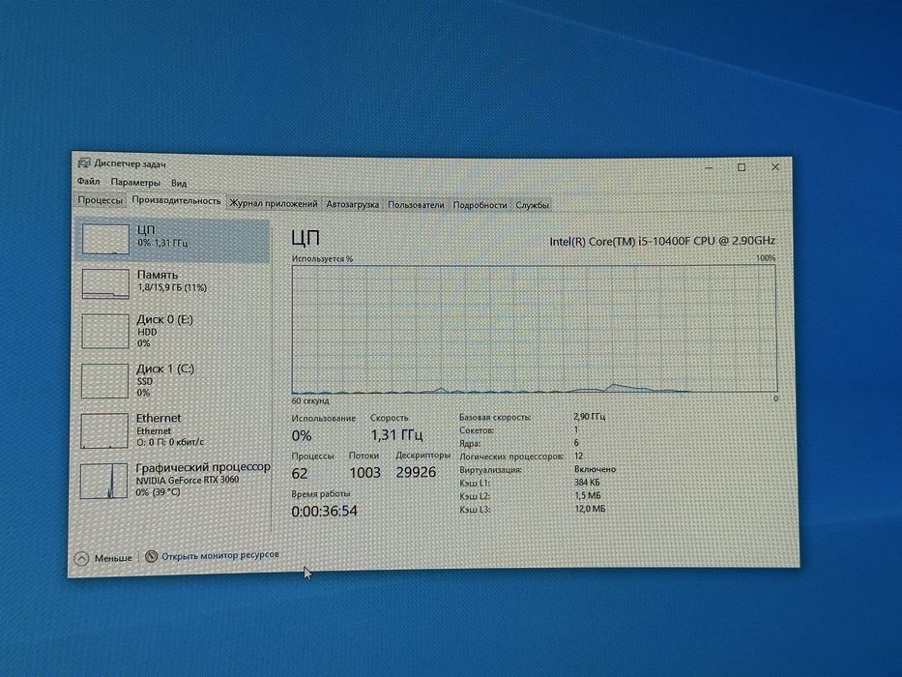Select the Графический процессор graph thumbnail
This screenshot has height=677, width=902.
tap(103, 481)
